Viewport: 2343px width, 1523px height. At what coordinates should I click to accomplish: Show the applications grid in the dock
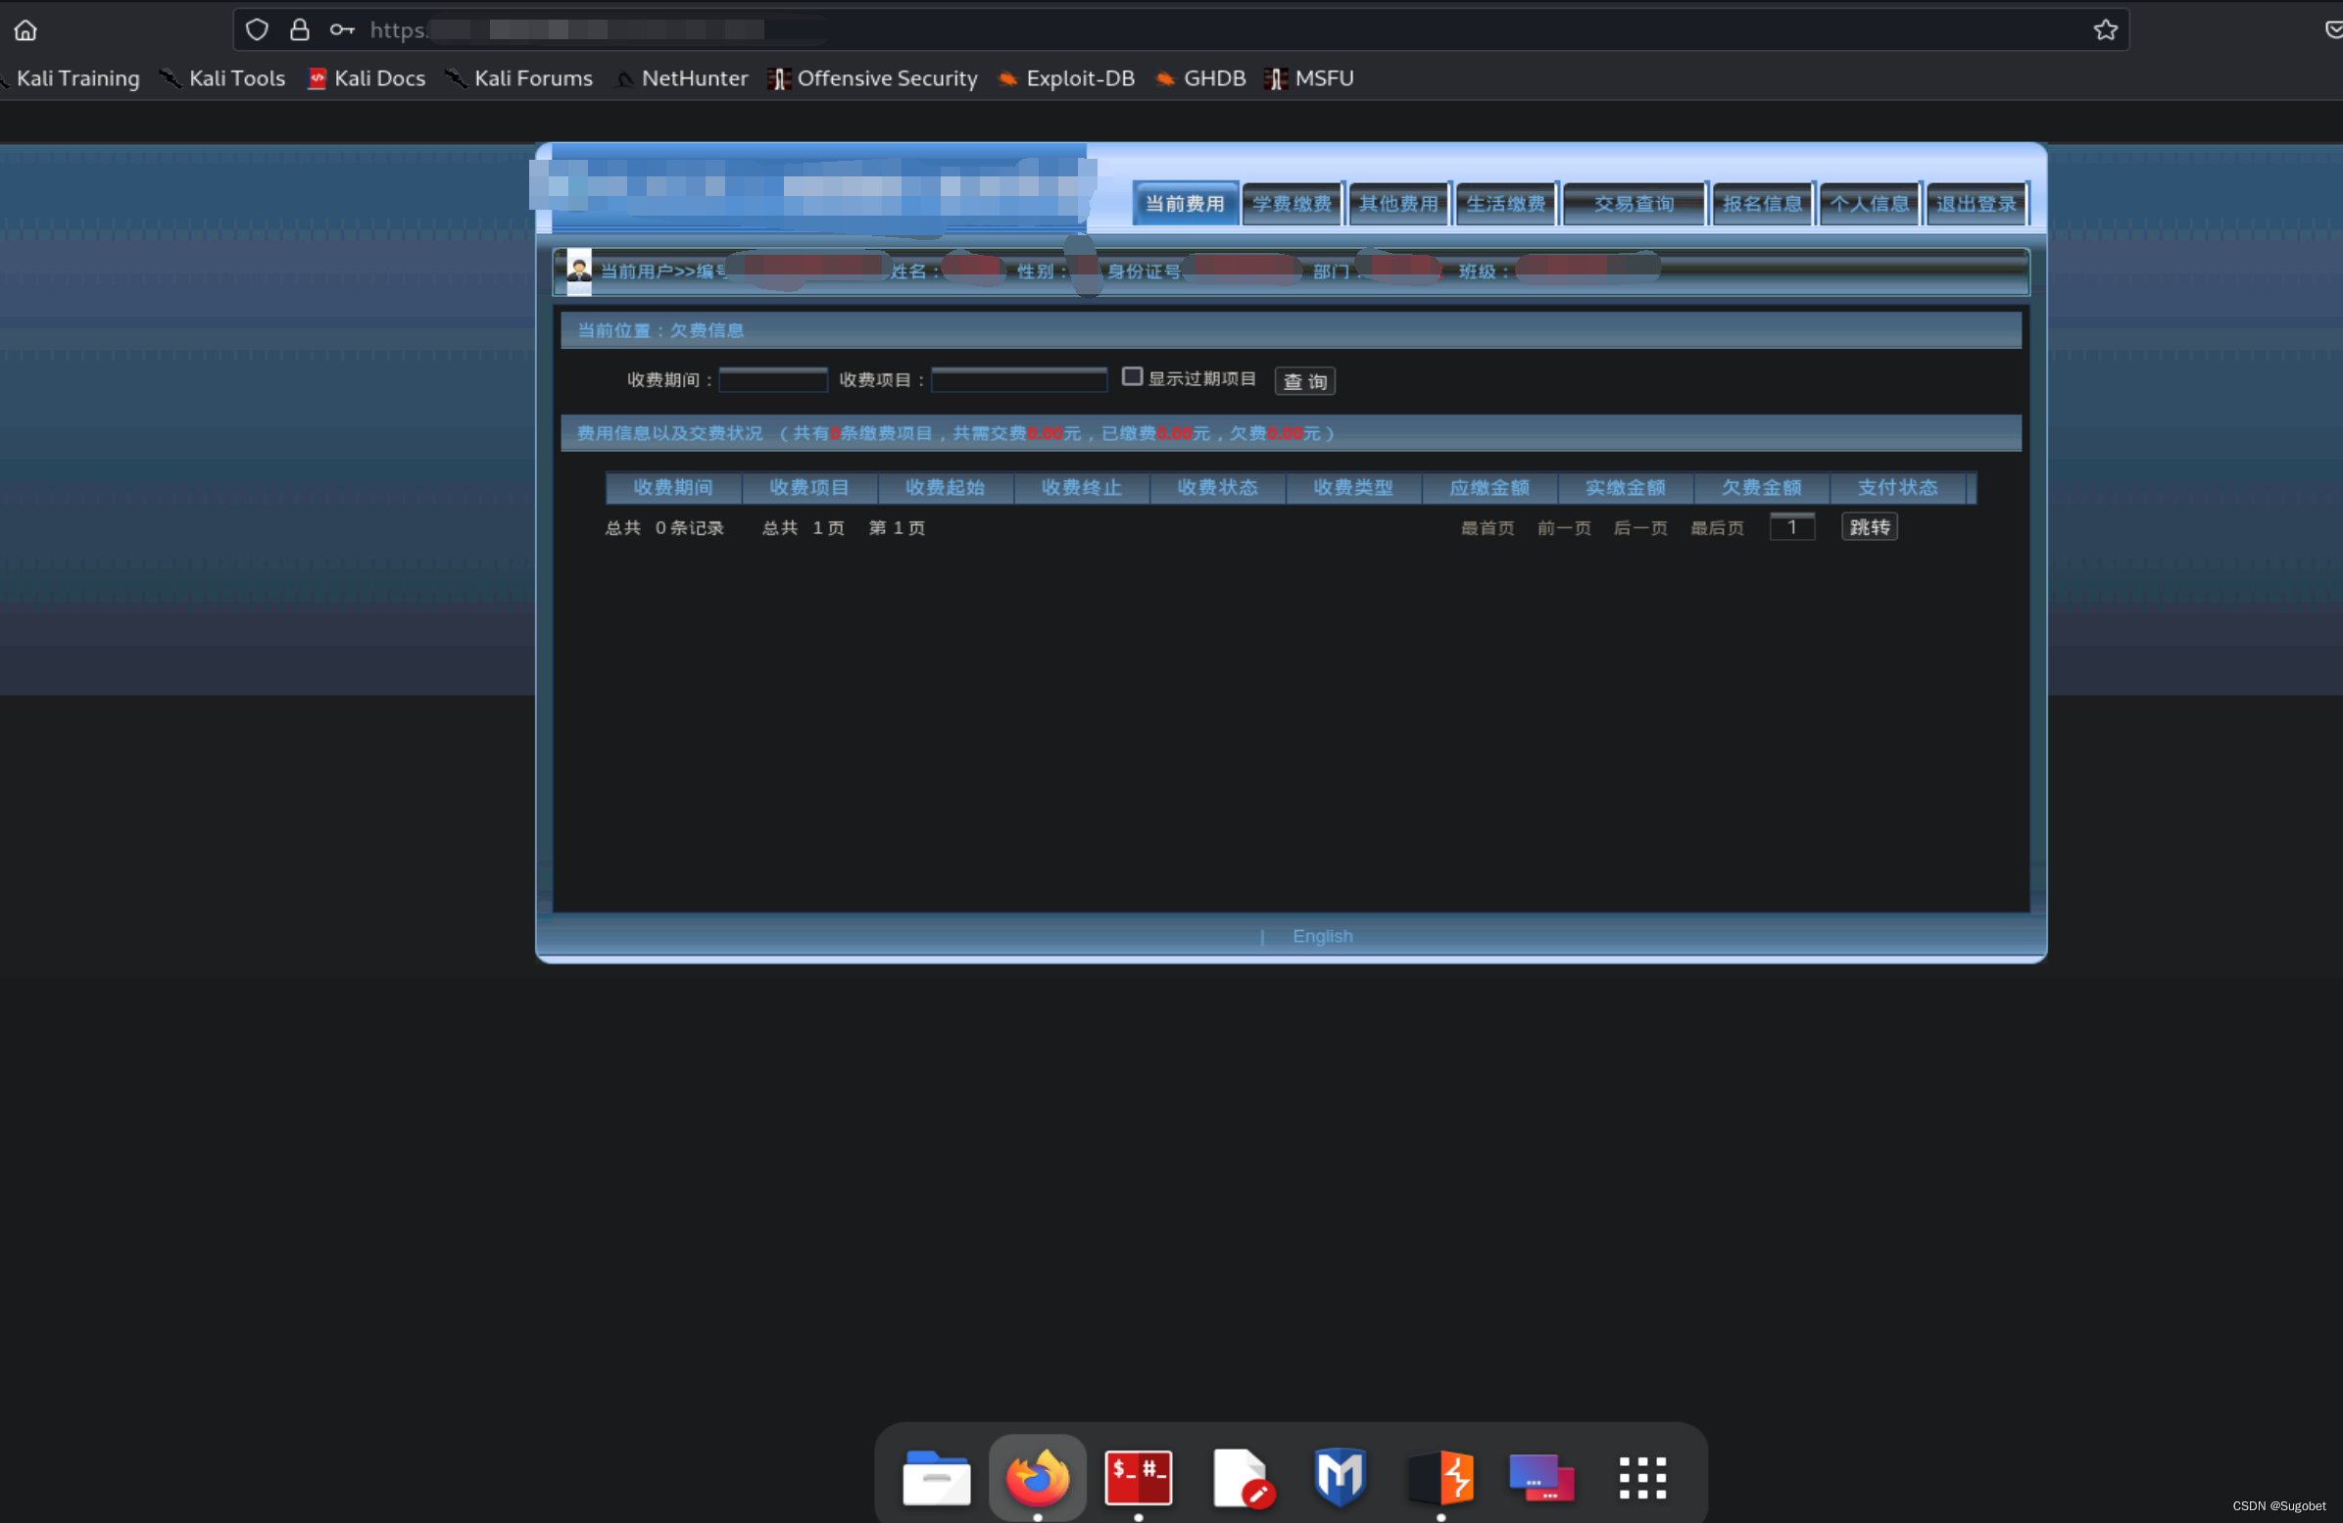[1642, 1477]
